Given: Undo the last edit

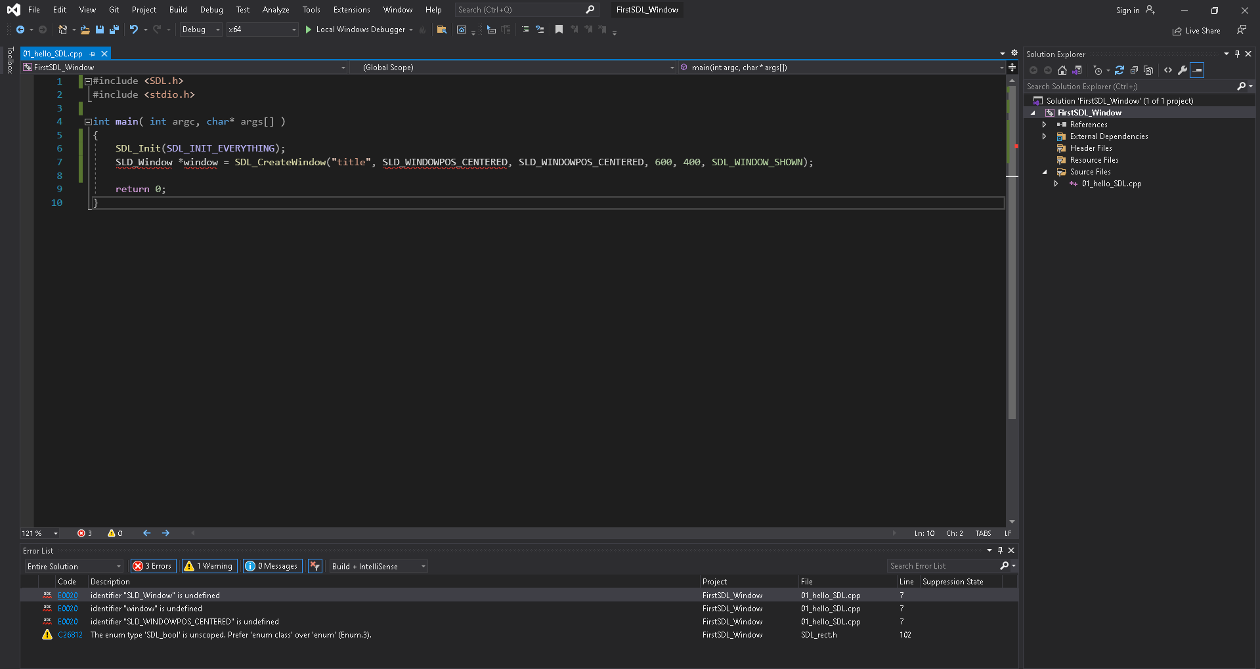Looking at the screenshot, I should (134, 30).
